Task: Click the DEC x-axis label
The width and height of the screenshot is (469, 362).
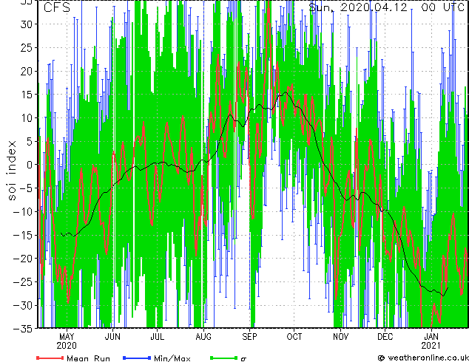Action: coord(385,337)
